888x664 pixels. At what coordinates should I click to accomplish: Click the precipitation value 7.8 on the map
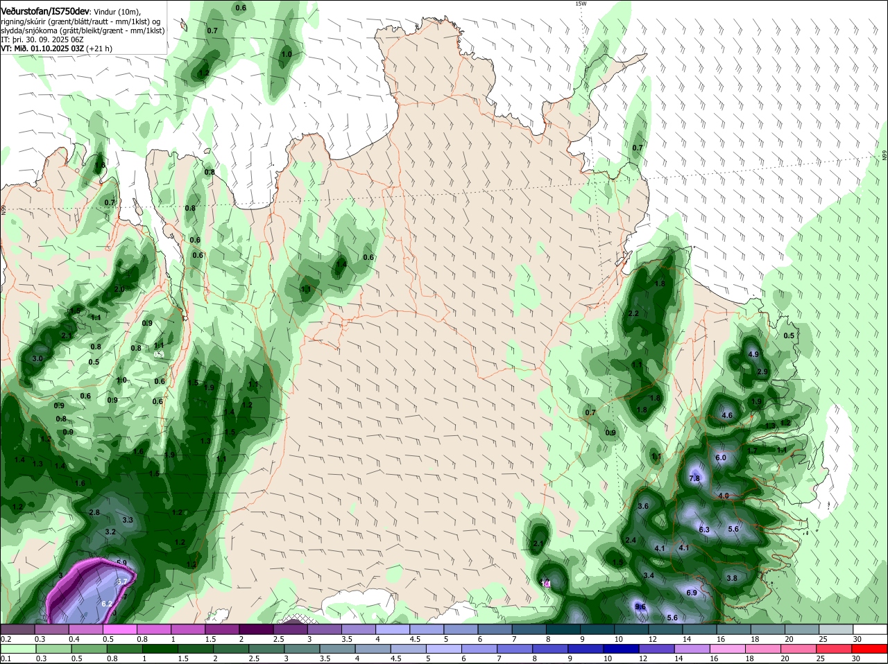(x=694, y=478)
